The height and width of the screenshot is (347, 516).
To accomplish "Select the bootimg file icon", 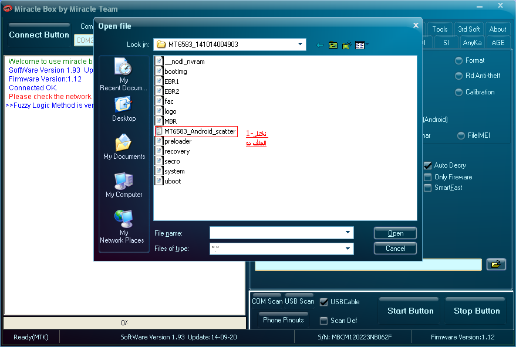I will [159, 71].
